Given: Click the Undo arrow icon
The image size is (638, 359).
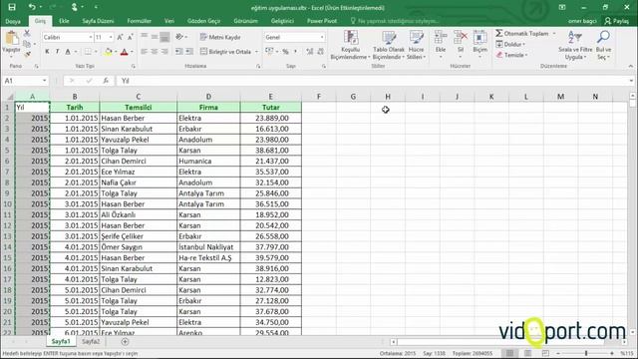Looking at the screenshot, I should pyautogui.click(x=32, y=7).
